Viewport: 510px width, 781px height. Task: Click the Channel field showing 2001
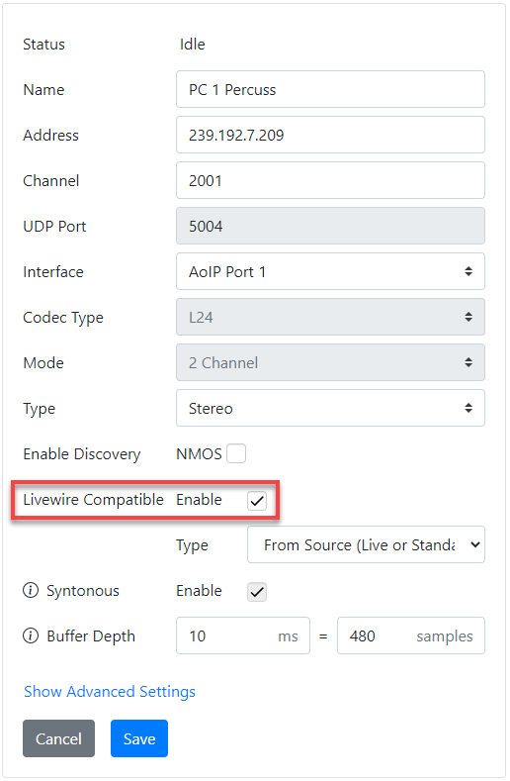330,180
